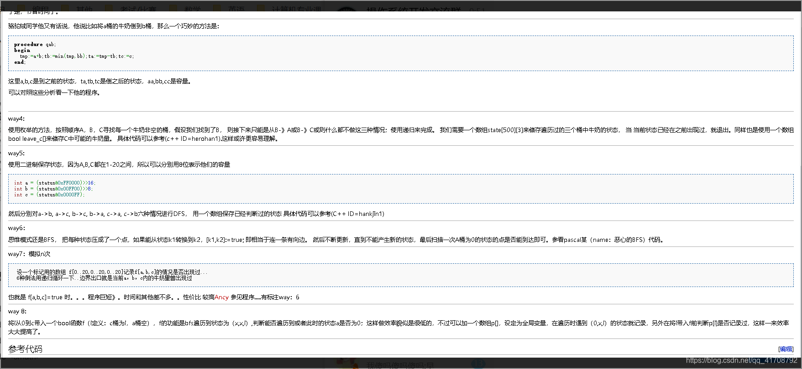802x369 pixels.
Task: Click the 参考代码 section heading
Action: [x=25, y=349]
